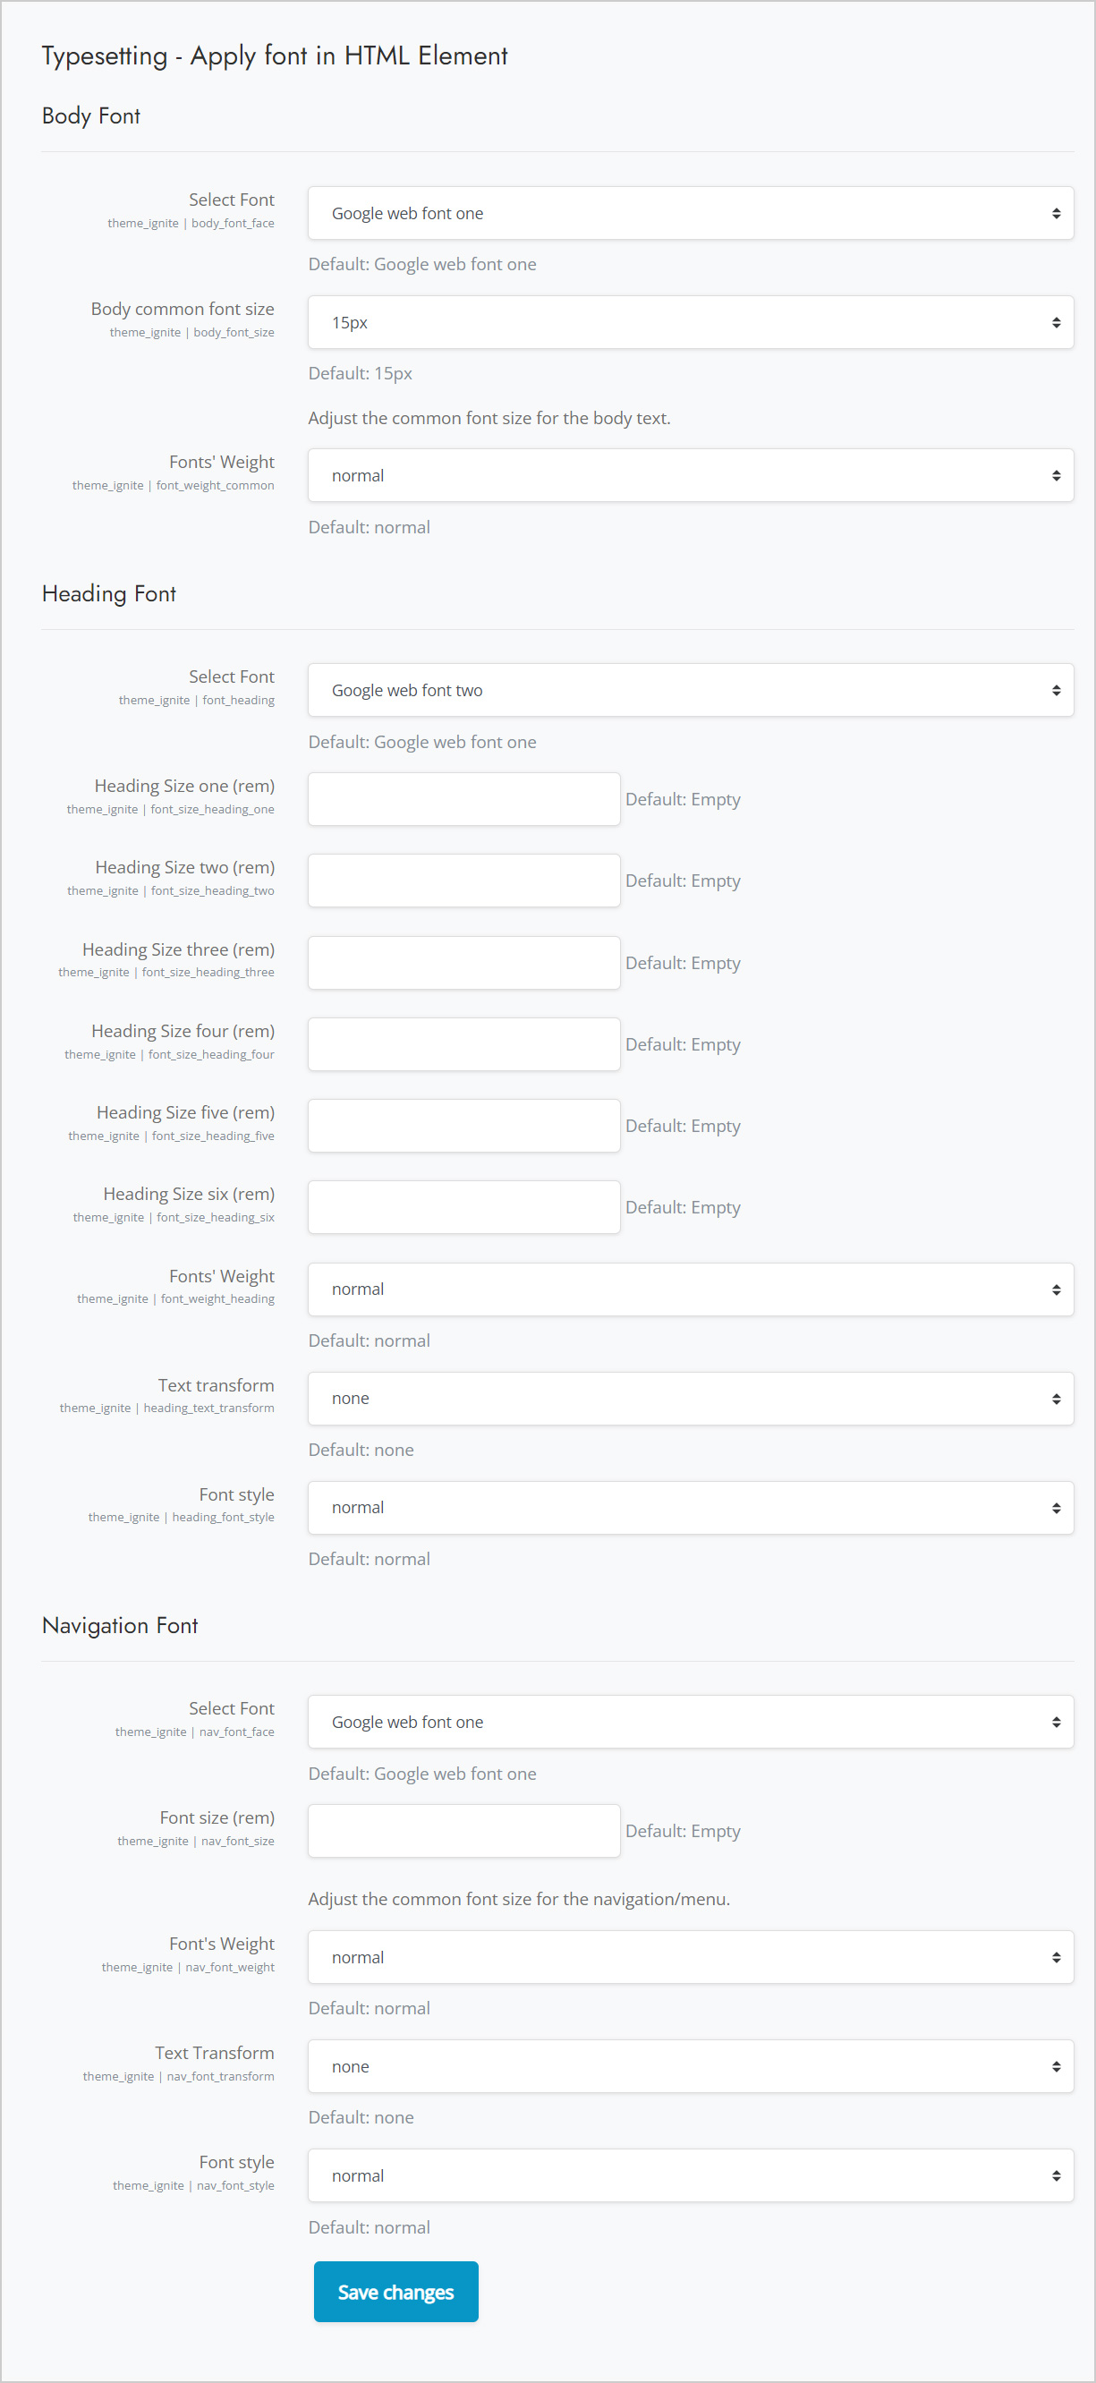Click 'nav_font_transform' setting name text
The image size is (1096, 2383).
pos(220,2077)
